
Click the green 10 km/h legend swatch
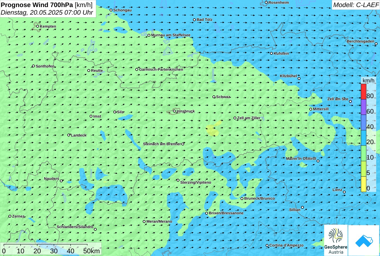[x=363, y=154]
